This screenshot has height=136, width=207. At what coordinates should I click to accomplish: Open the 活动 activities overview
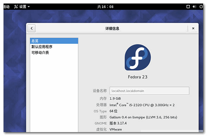[6, 7]
